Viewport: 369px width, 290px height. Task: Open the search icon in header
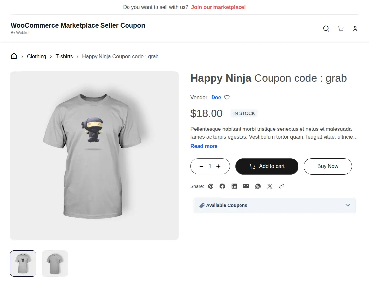(326, 29)
